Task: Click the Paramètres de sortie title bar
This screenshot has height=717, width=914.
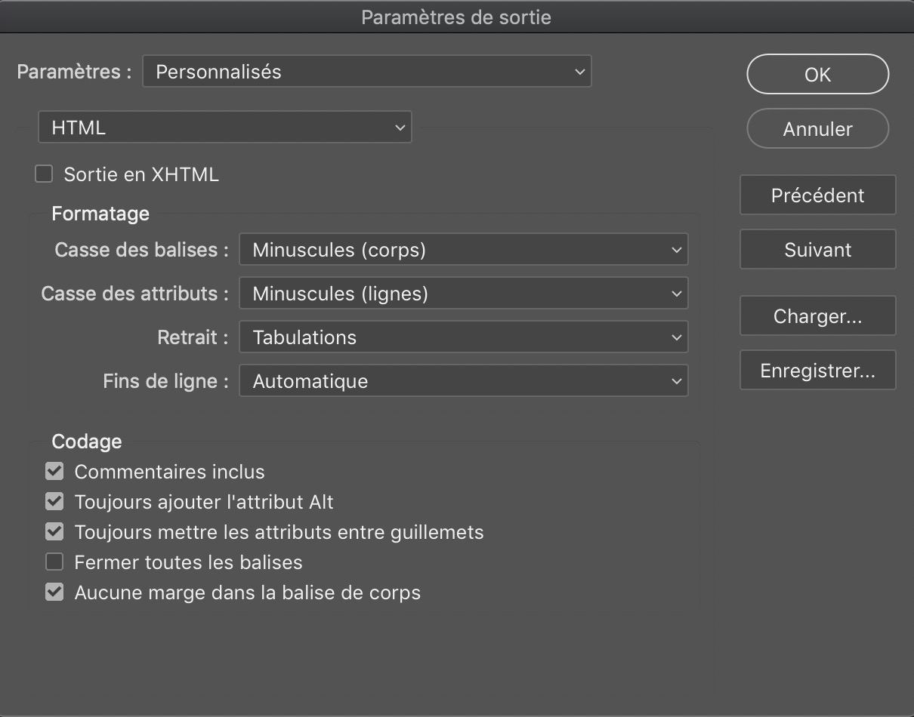Action: pos(456,16)
